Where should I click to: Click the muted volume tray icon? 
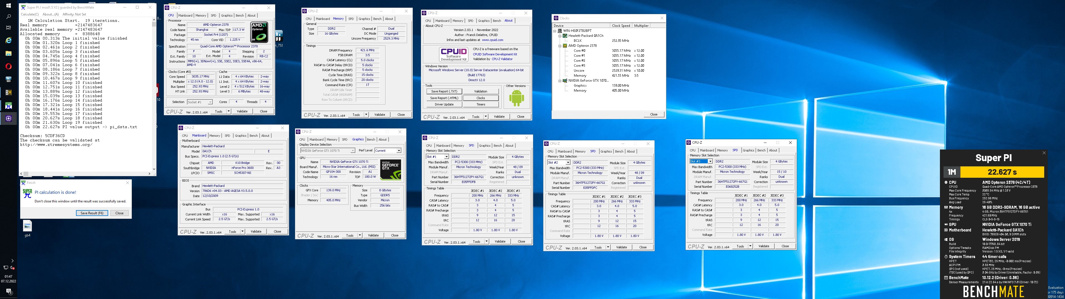(12, 268)
